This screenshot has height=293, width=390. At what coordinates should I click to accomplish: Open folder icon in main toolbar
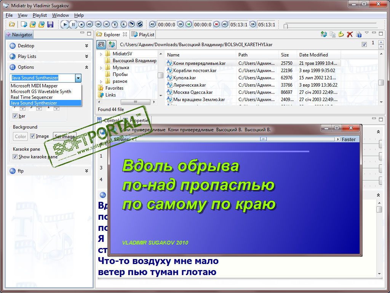[x=12, y=24]
